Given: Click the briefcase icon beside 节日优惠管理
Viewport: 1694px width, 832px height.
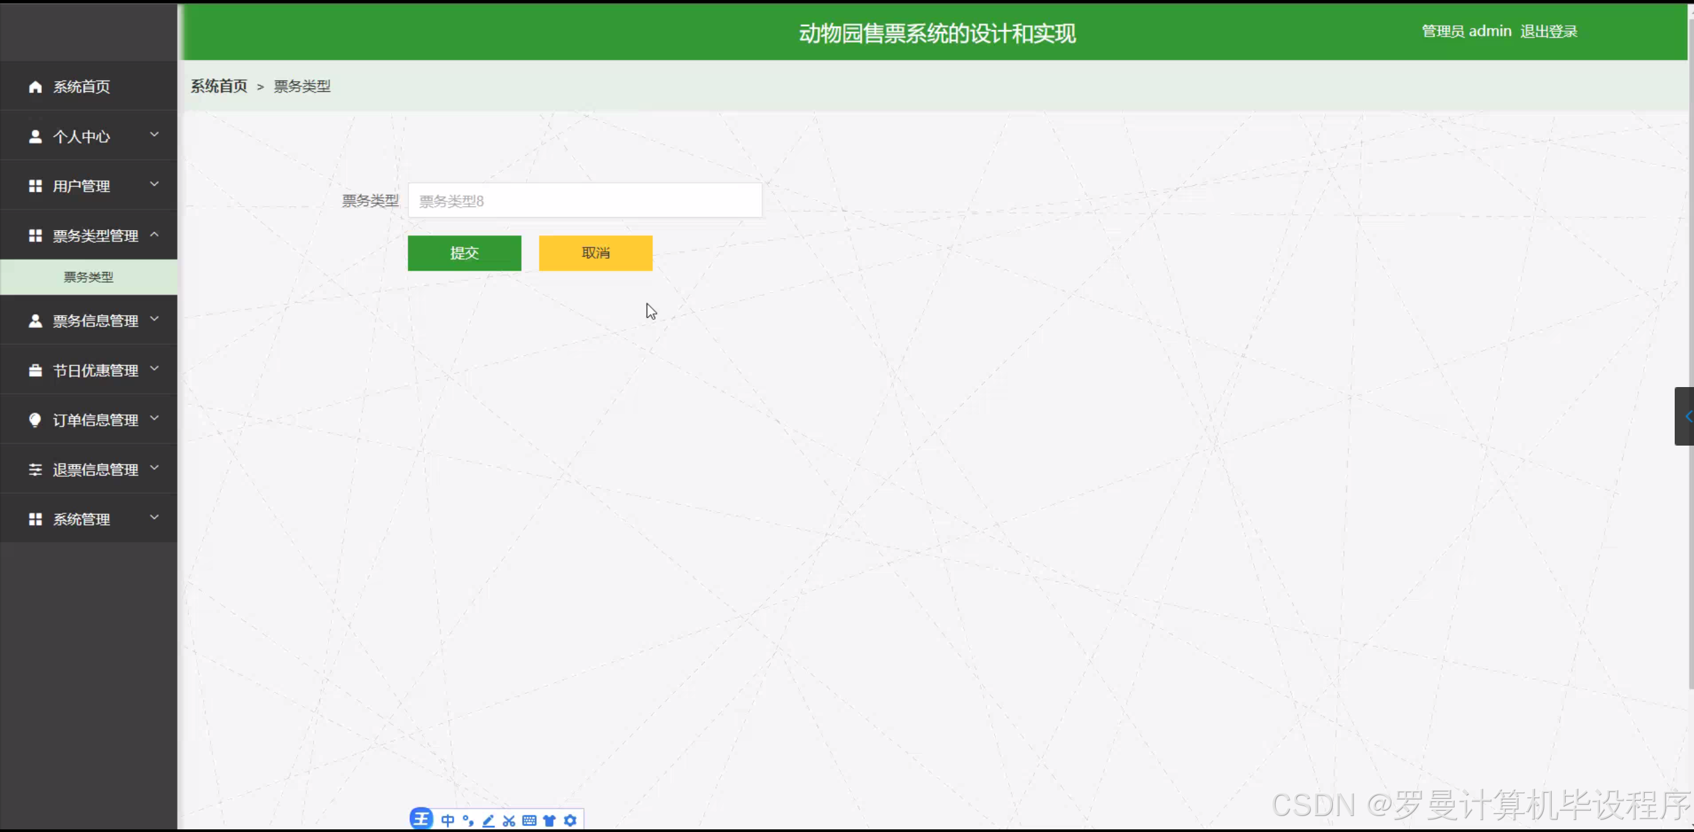Looking at the screenshot, I should tap(35, 370).
